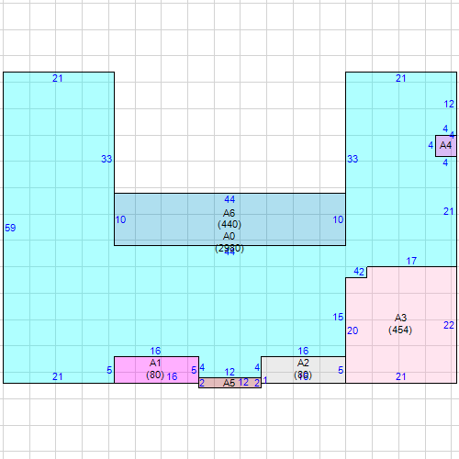Click the 15 dimension label
Screen dimensions: 459x459
tap(338, 317)
